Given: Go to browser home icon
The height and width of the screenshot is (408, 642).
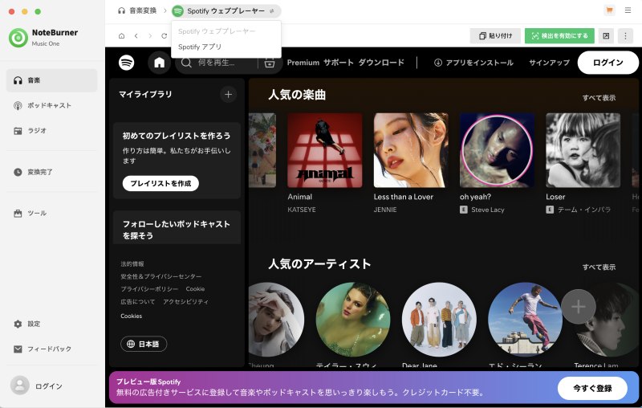Looking at the screenshot, I should coord(122,36).
